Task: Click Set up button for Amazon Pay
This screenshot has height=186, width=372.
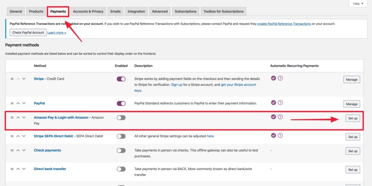Action: click(353, 118)
